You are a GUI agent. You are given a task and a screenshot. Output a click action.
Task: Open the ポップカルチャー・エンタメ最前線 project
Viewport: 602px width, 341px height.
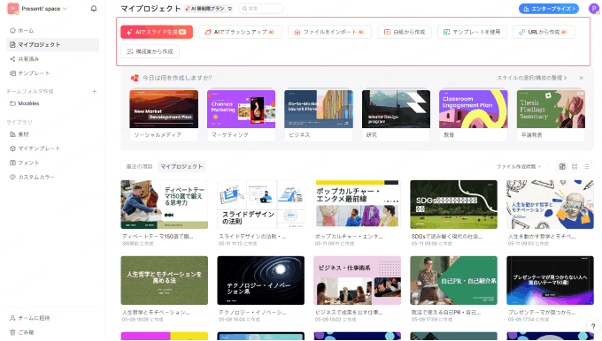357,205
